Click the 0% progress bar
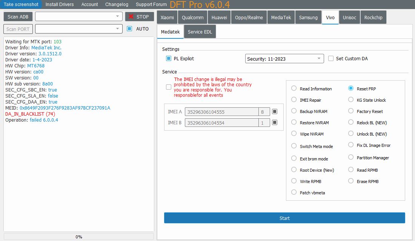415x241 pixels. (x=79, y=237)
